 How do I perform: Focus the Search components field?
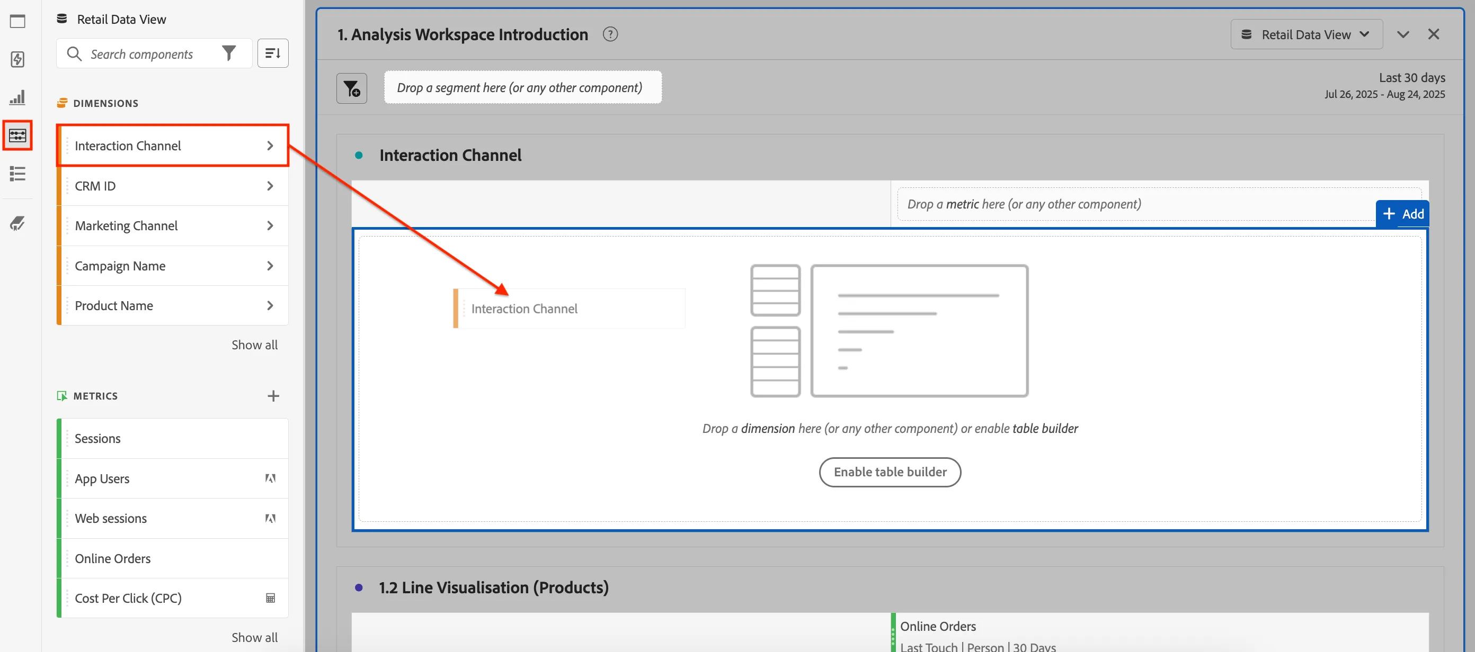pyautogui.click(x=154, y=54)
